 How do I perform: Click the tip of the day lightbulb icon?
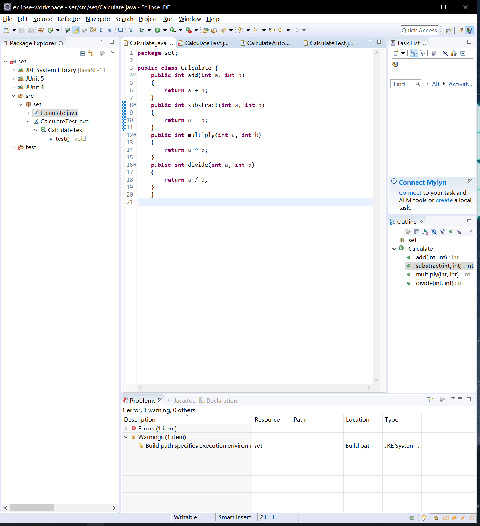coord(424,518)
